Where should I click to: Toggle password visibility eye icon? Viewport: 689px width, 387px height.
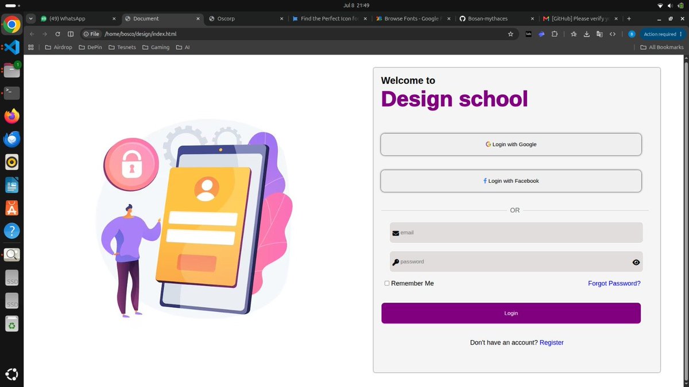point(636,263)
